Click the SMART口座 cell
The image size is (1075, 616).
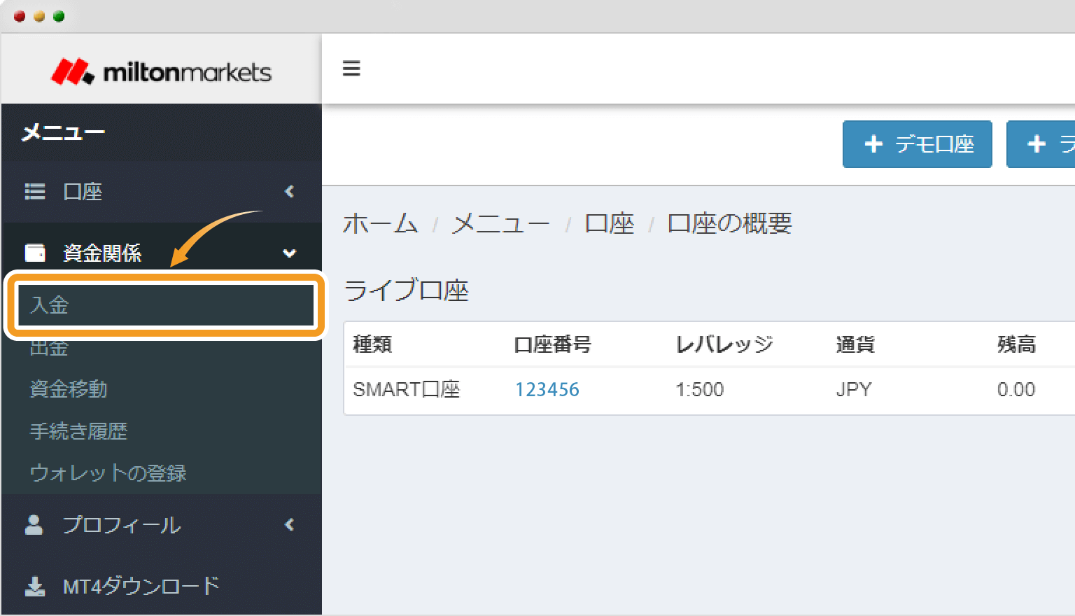[407, 390]
